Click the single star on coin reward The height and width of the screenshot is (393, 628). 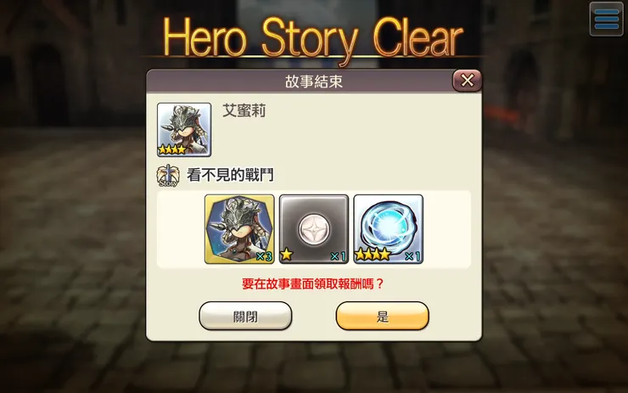pyautogui.click(x=287, y=255)
